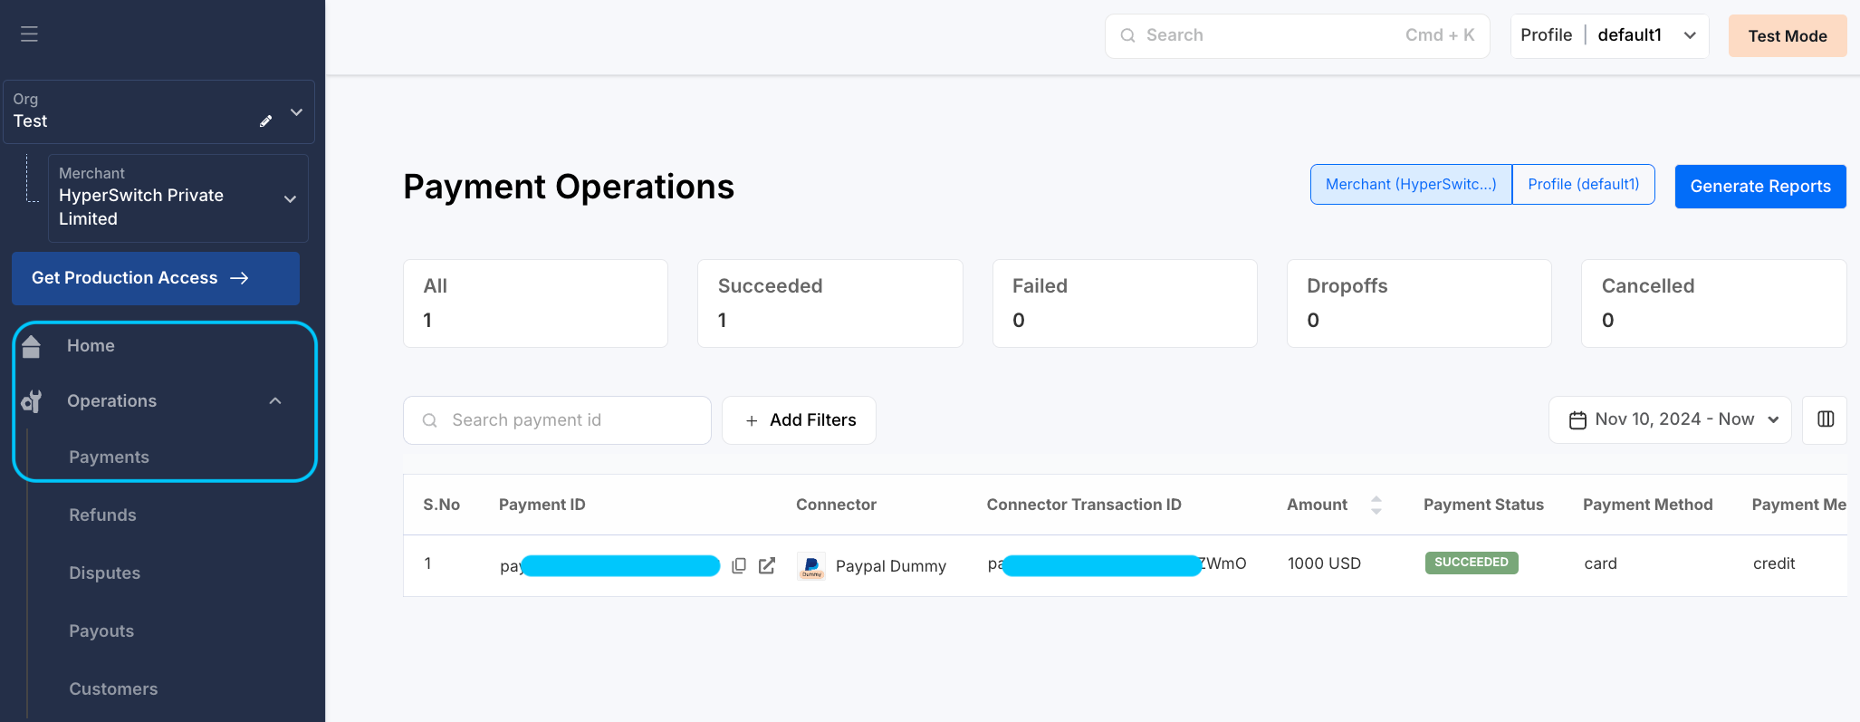Image resolution: width=1860 pixels, height=722 pixels.
Task: Open the Merchant HyperSwitch Private Limited dropdown
Action: [290, 199]
